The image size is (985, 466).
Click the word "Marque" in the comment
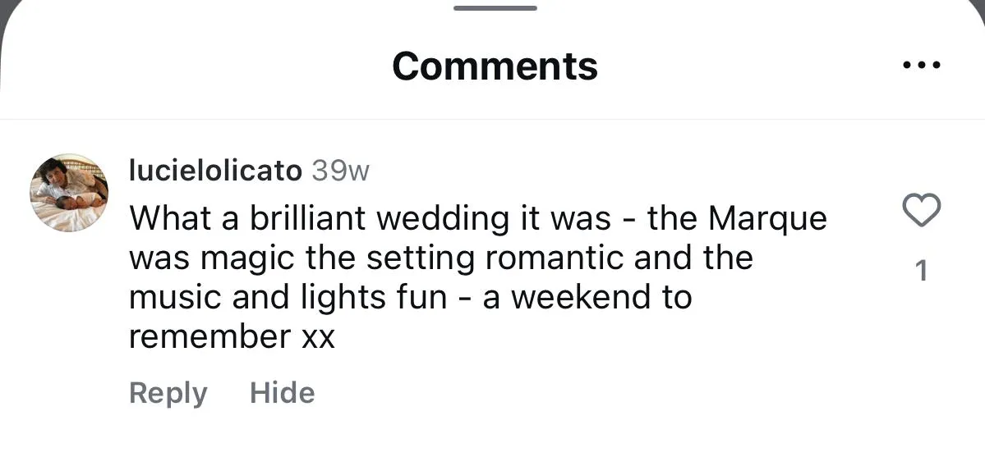767,218
